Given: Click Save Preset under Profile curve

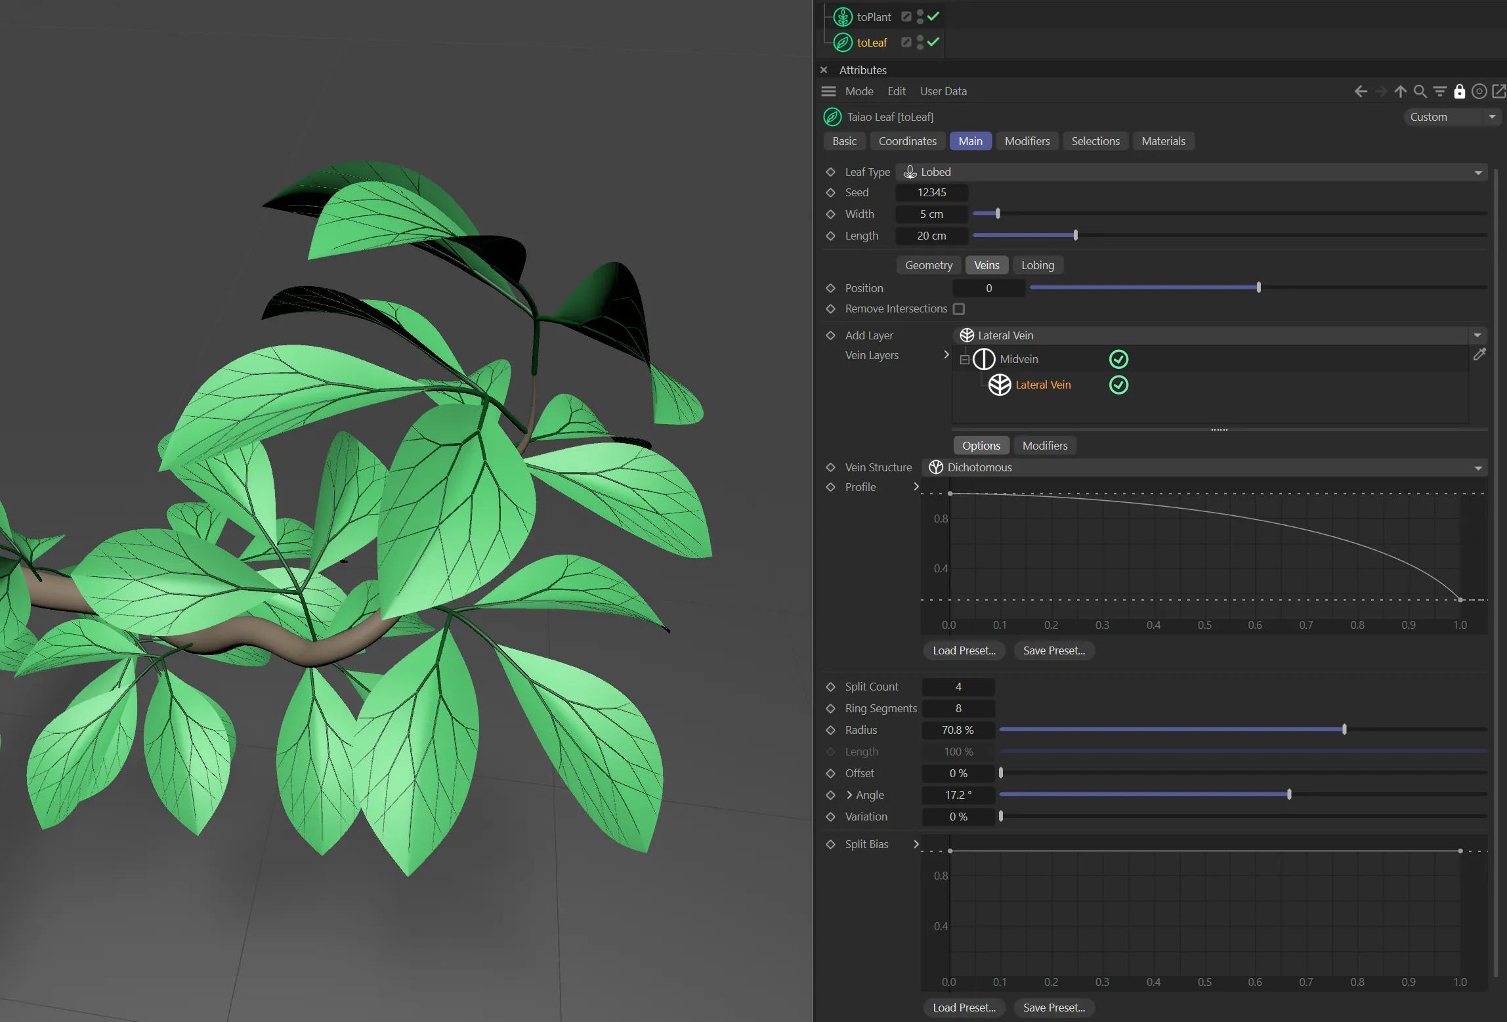Looking at the screenshot, I should click(1053, 650).
